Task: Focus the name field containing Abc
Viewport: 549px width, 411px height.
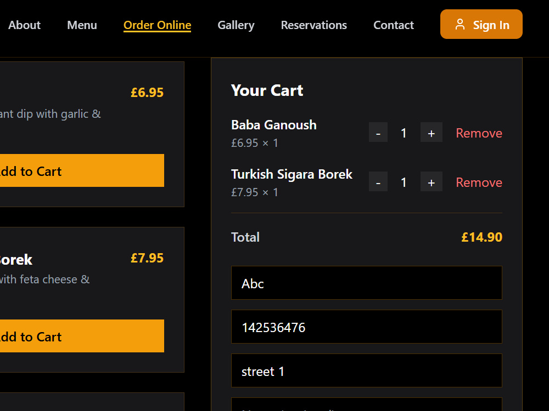Action: click(x=367, y=283)
